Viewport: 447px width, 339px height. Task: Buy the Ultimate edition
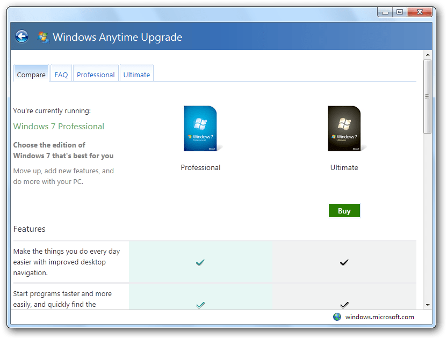coord(344,211)
